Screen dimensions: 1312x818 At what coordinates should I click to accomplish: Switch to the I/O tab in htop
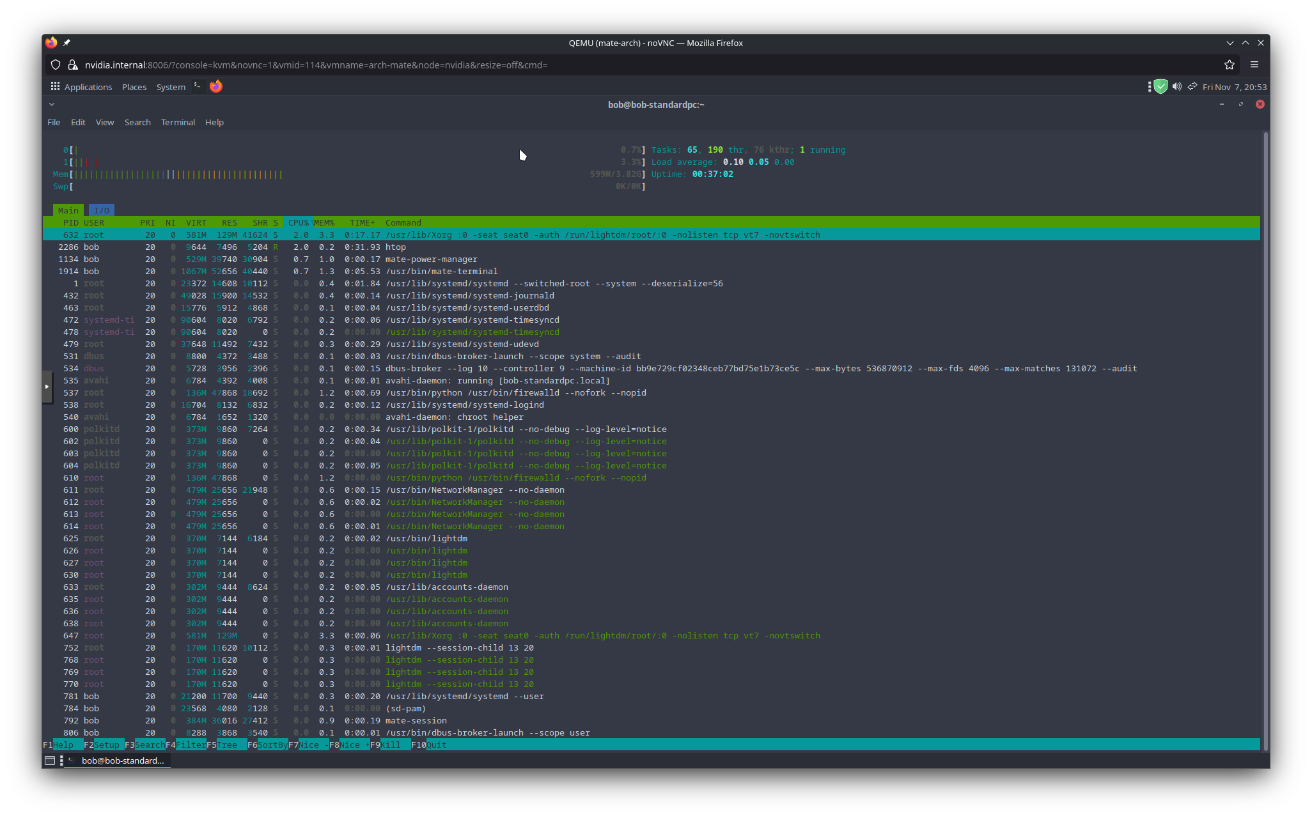tap(102, 210)
